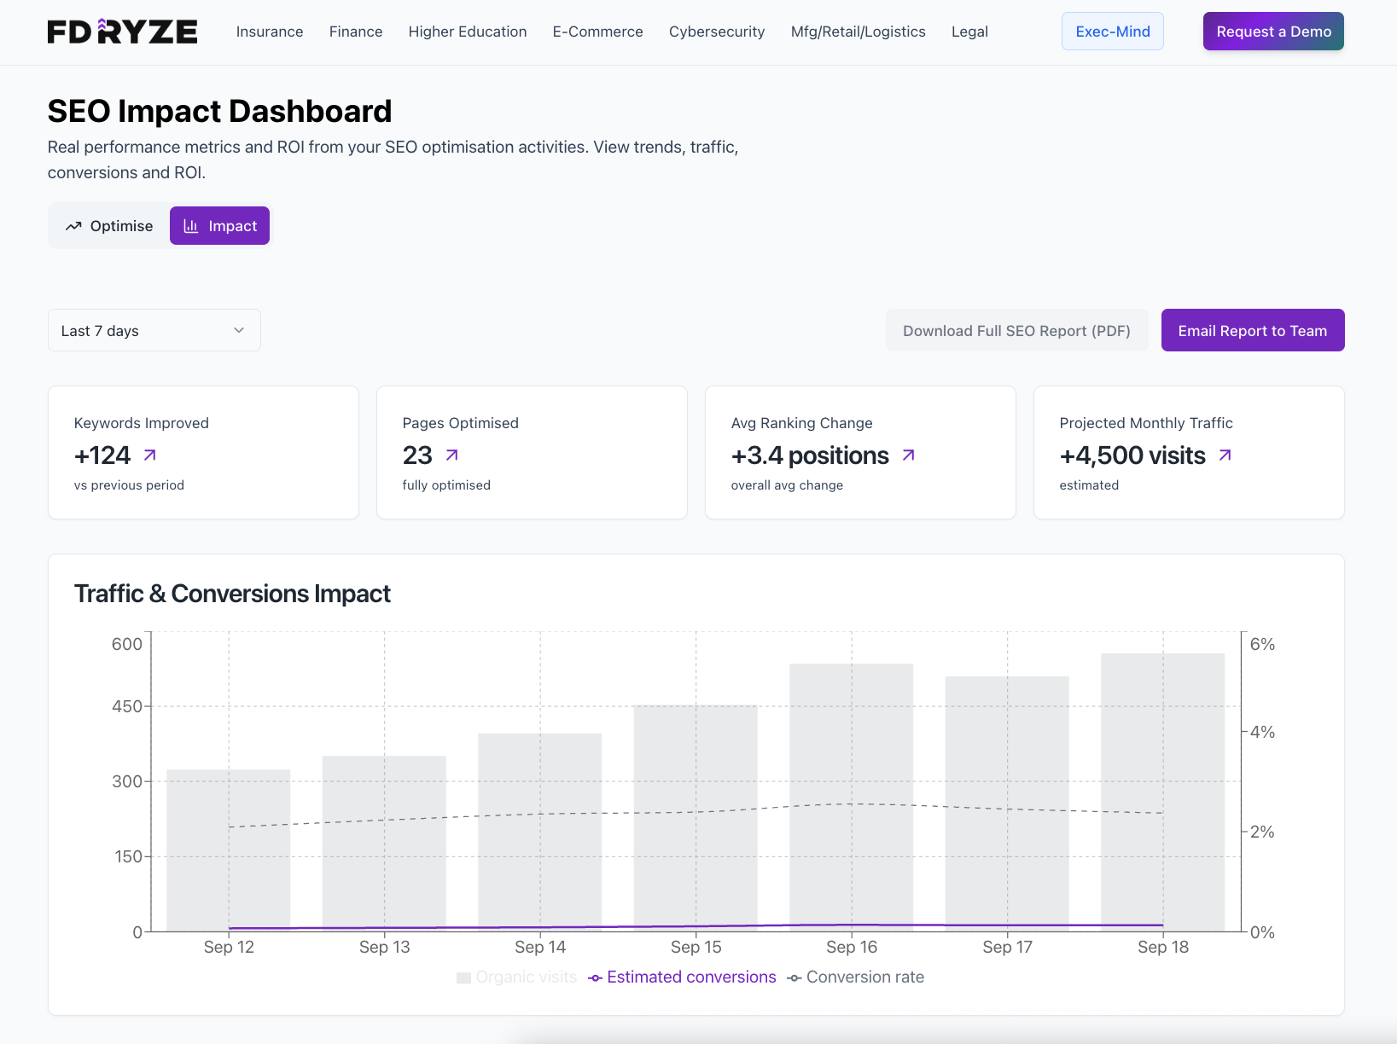Image resolution: width=1397 pixels, height=1044 pixels.
Task: Expand the date range chevron arrow
Action: click(239, 330)
